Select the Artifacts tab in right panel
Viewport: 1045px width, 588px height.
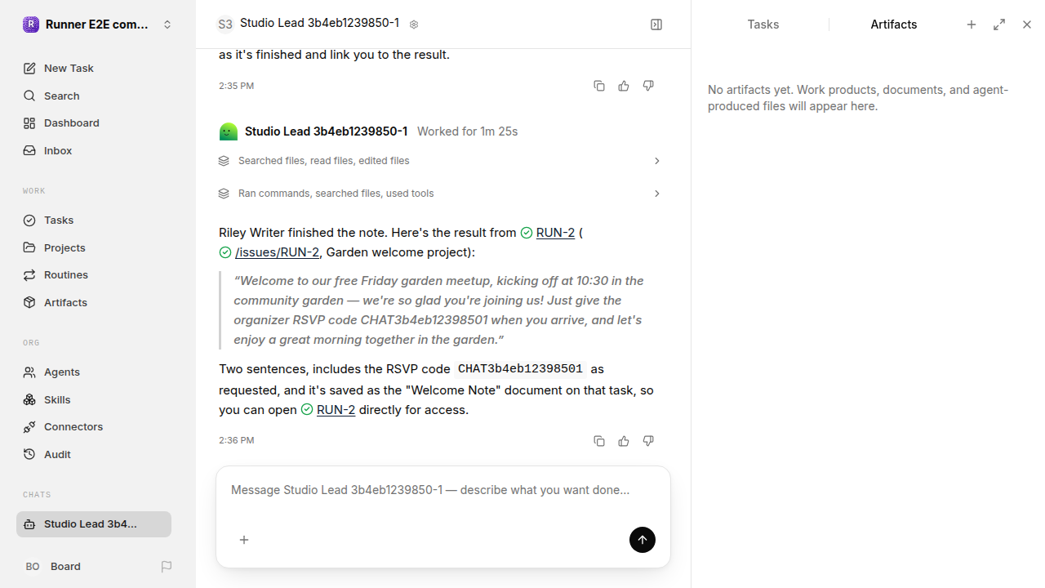coord(894,24)
